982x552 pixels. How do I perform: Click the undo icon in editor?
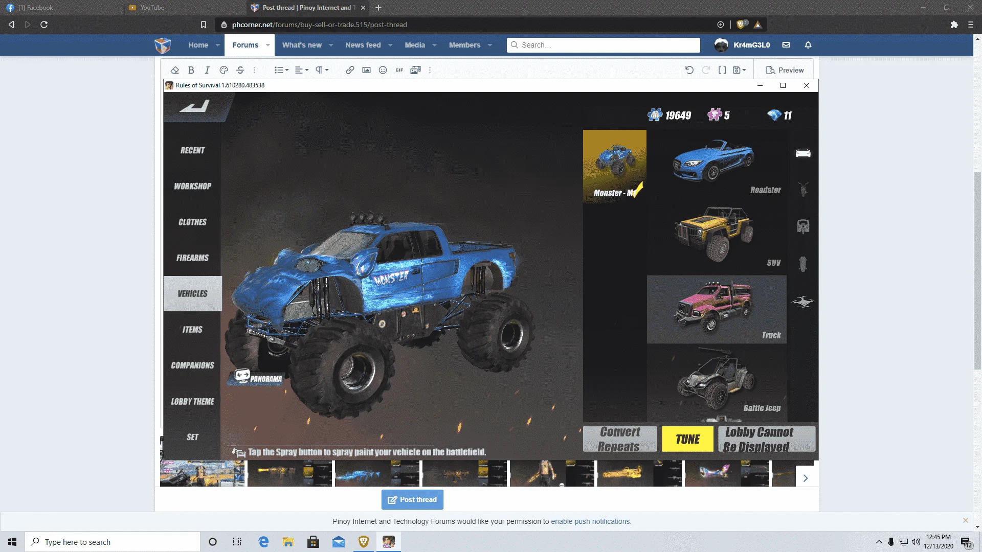(689, 70)
